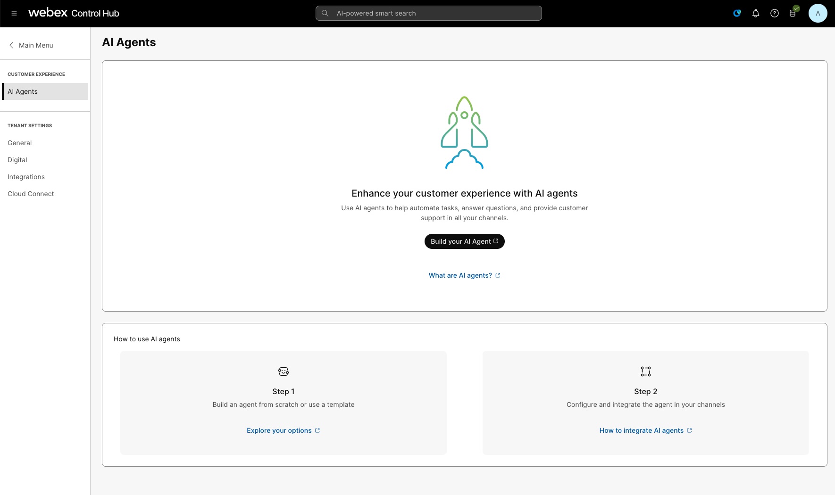Click the webex Control Hub logo
This screenshot has width=835, height=495.
tap(74, 13)
